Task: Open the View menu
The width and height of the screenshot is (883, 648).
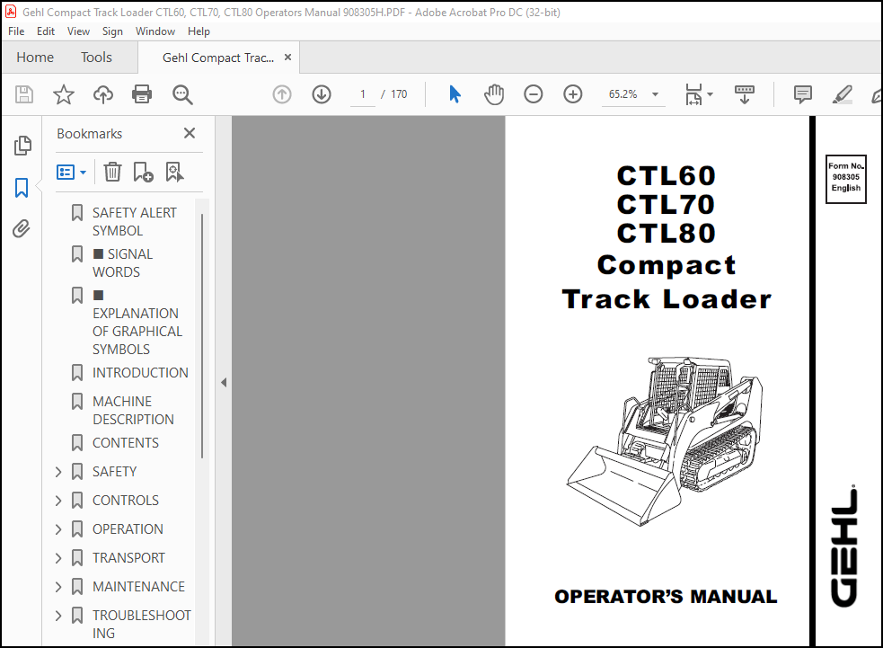Action: (78, 31)
